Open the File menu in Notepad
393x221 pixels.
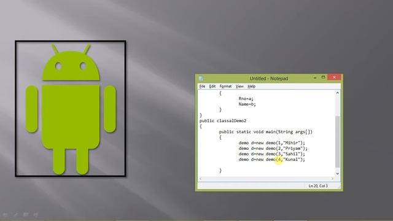(202, 86)
